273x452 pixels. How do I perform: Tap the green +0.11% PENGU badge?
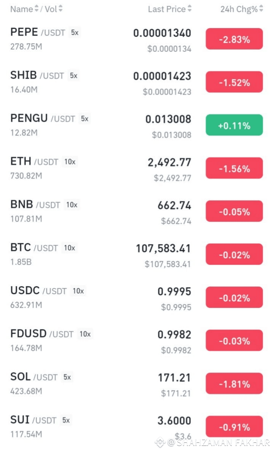click(x=234, y=125)
